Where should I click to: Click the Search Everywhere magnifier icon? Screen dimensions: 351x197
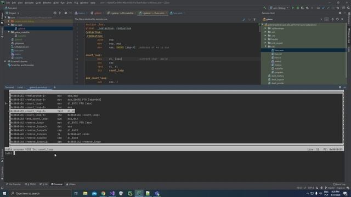pyautogui.click(x=348, y=8)
